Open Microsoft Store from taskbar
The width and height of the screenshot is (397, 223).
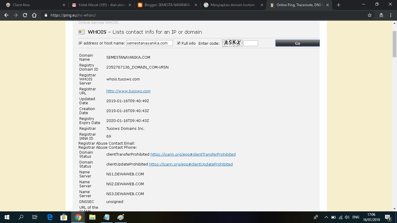point(64,217)
